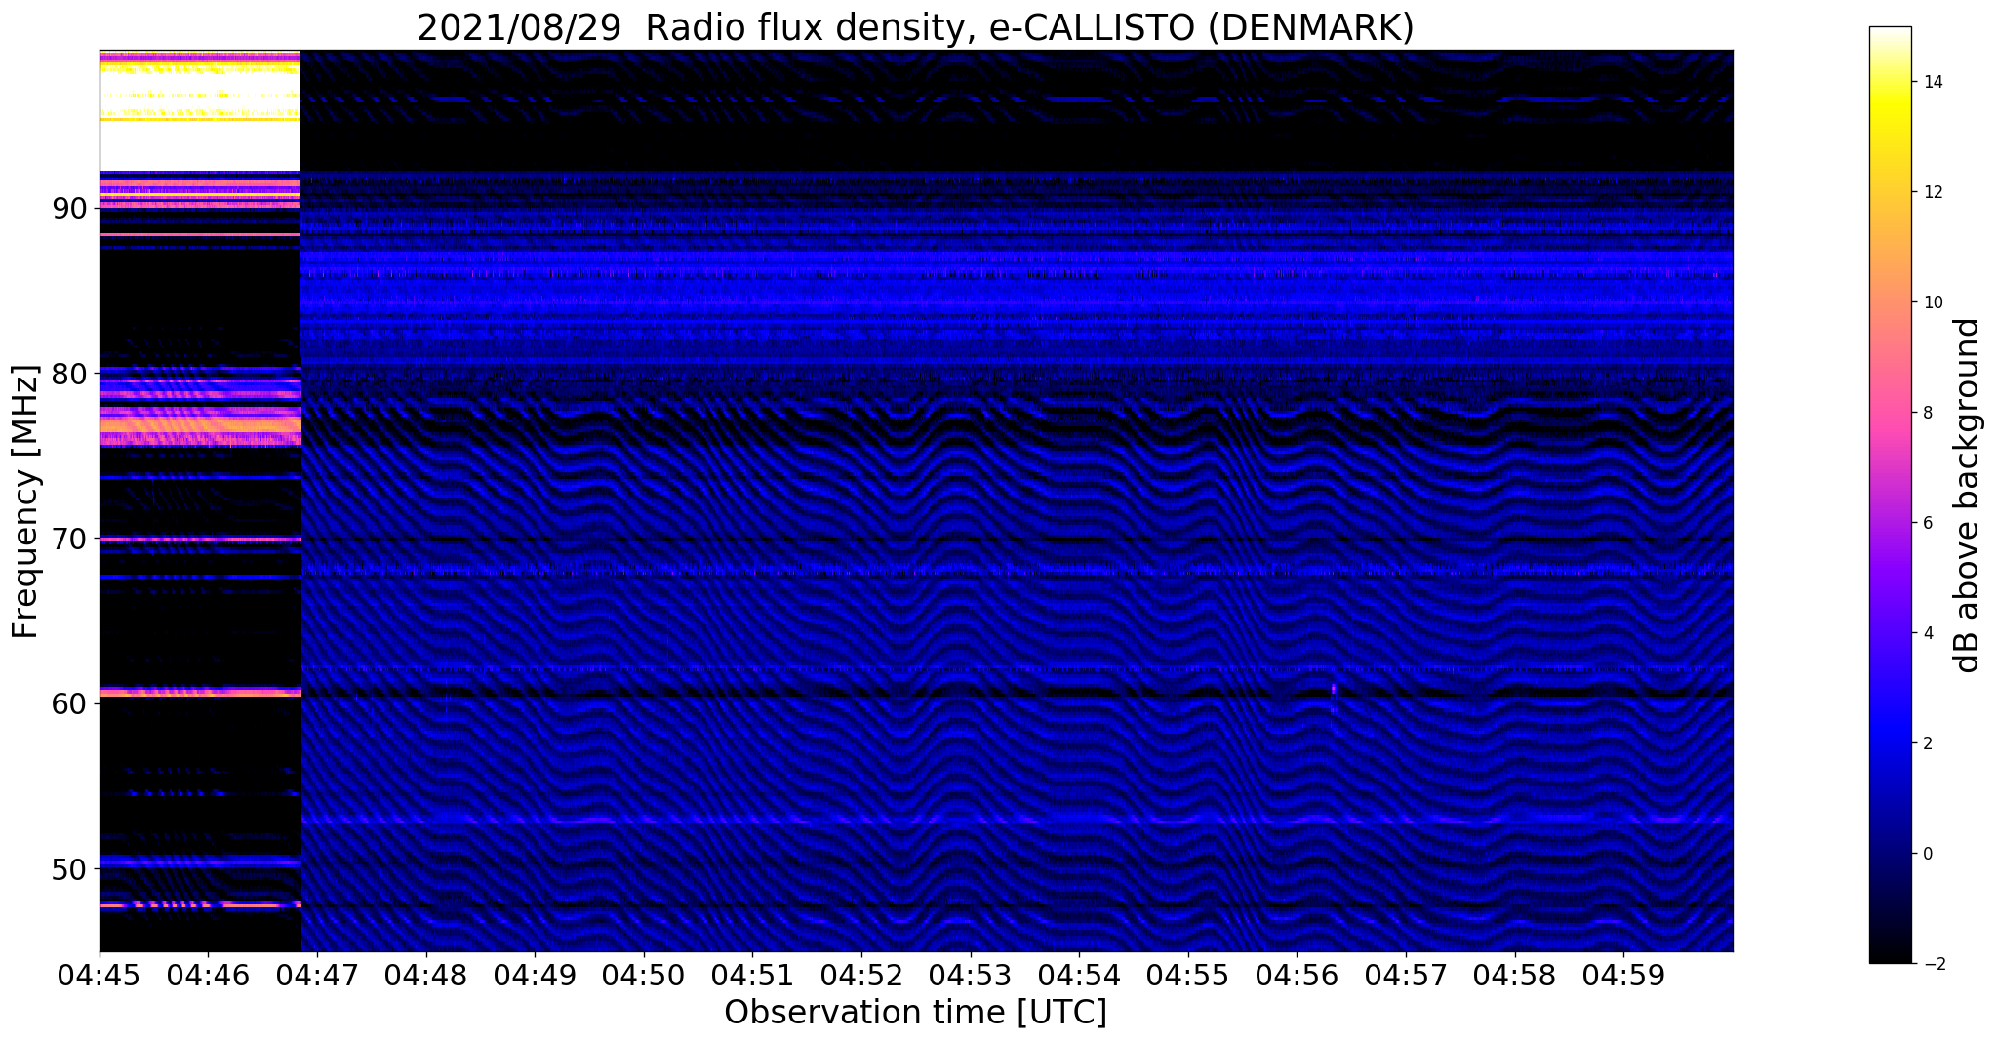This screenshot has height=1041, width=1997.
Task: Click the 60 MHz frequency tick label
Action: pos(69,703)
